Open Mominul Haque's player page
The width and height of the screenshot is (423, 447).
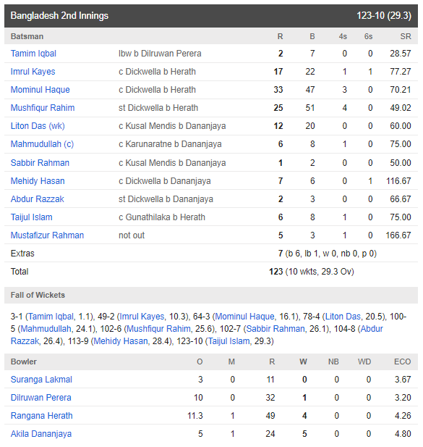point(40,90)
